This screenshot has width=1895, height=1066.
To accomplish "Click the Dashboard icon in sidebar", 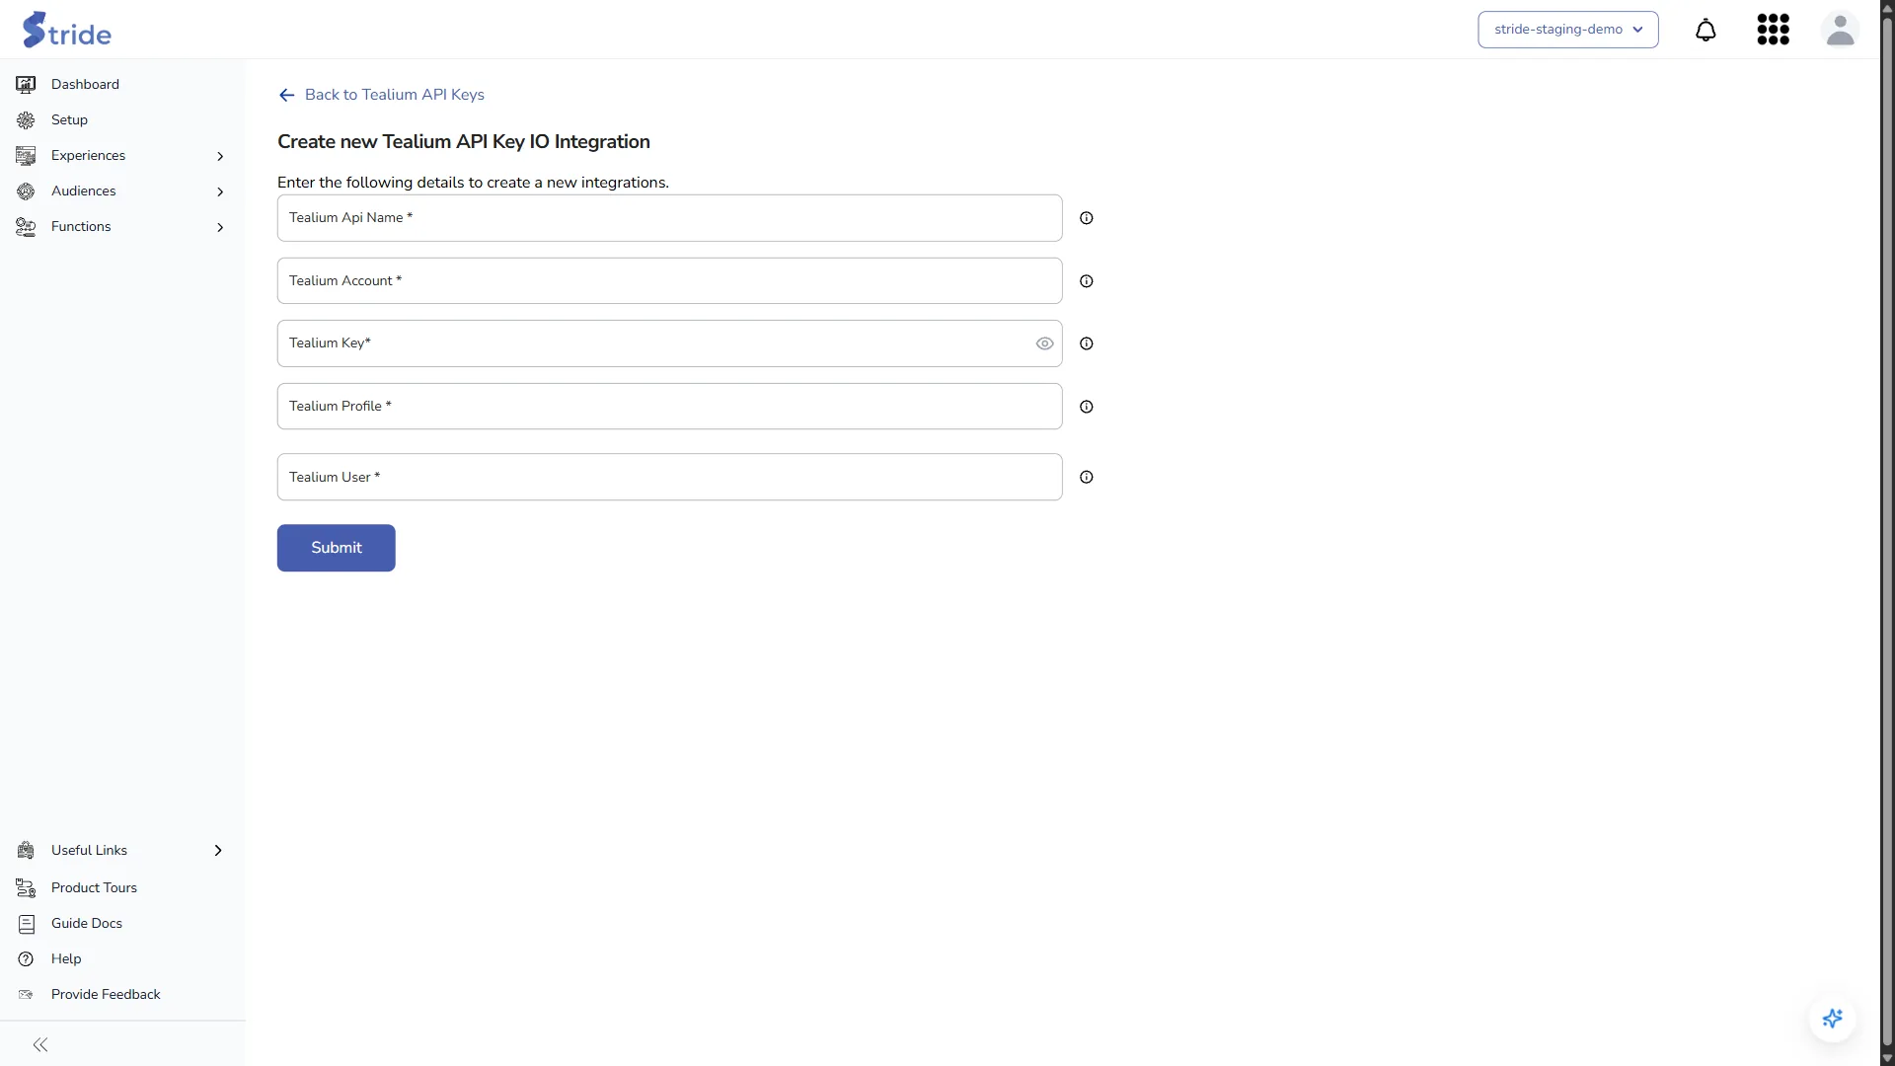I will pos(26,85).
